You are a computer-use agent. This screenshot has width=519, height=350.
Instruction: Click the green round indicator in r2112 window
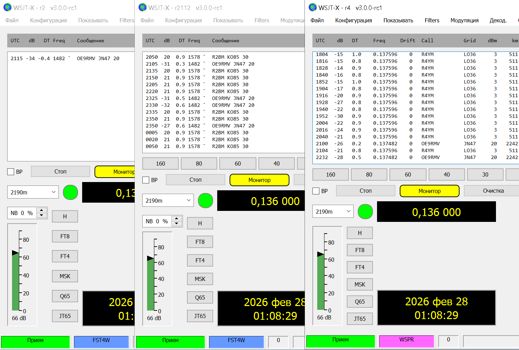(205, 201)
